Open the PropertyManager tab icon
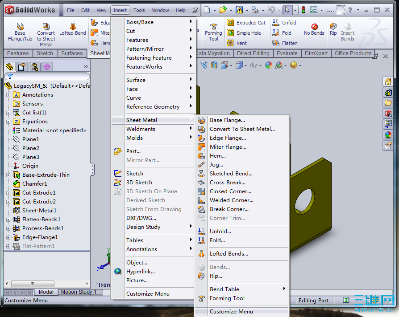The width and height of the screenshot is (399, 317). (x=21, y=67)
